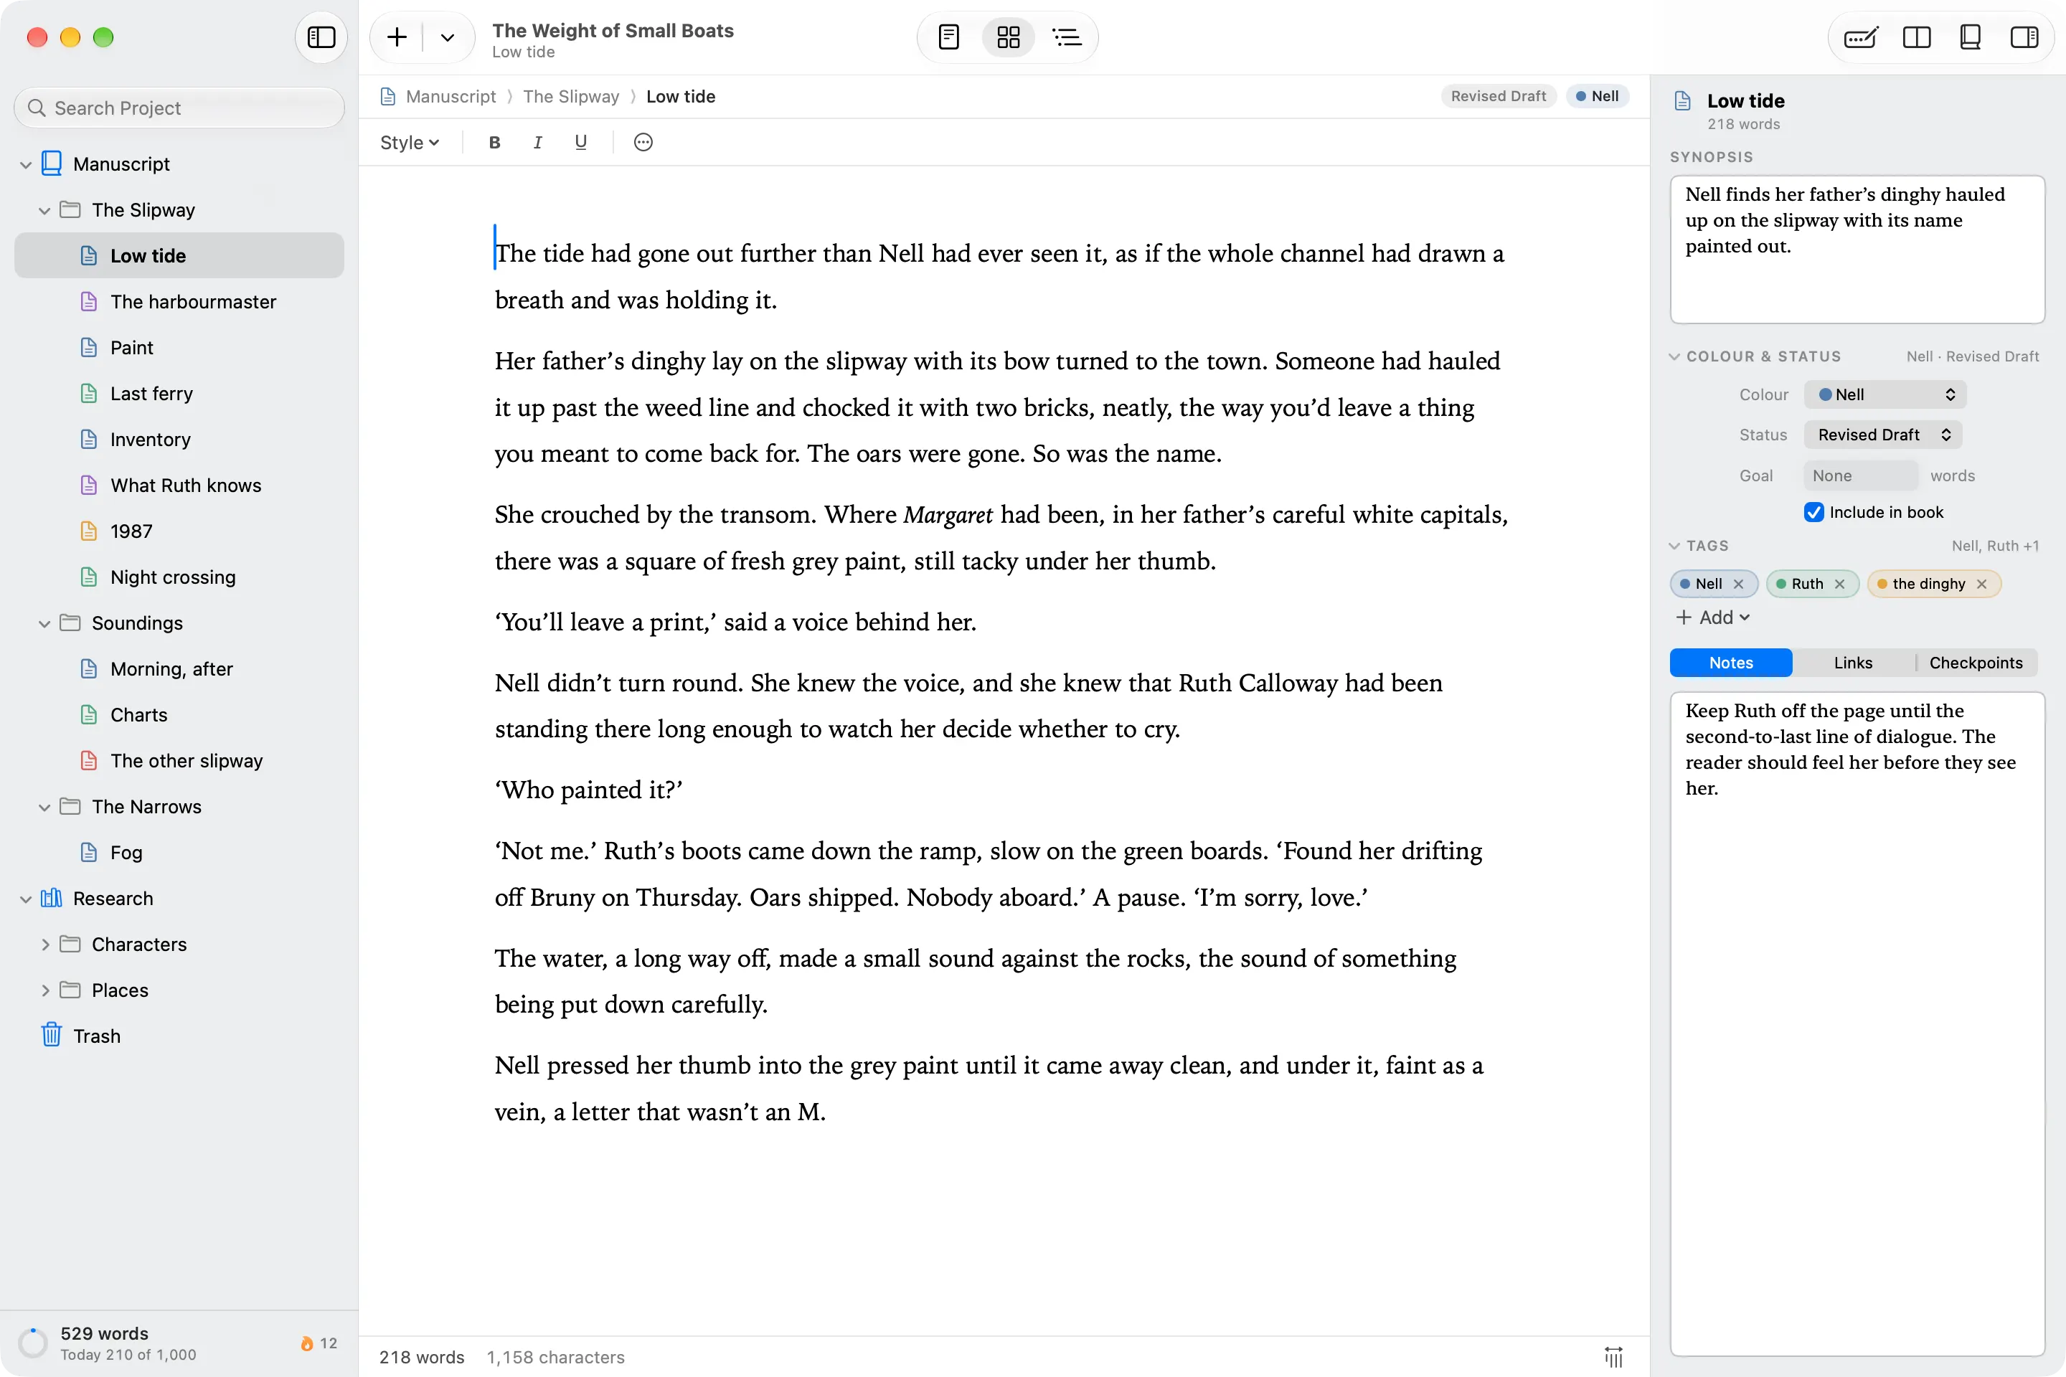The height and width of the screenshot is (1377, 2066).
Task: Click the plus add-document button
Action: 397,37
